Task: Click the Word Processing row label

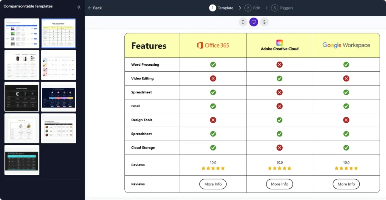Action: pos(145,65)
